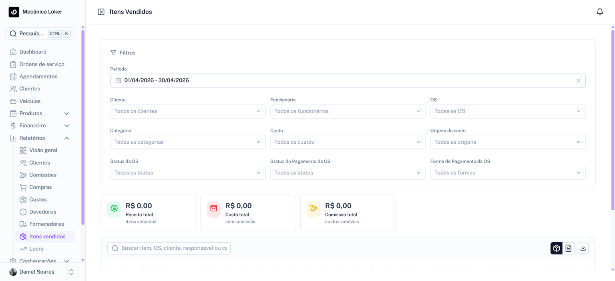Collapse the sidebar using panel toggle icon
Screen dimensions: 615x281
(101, 12)
